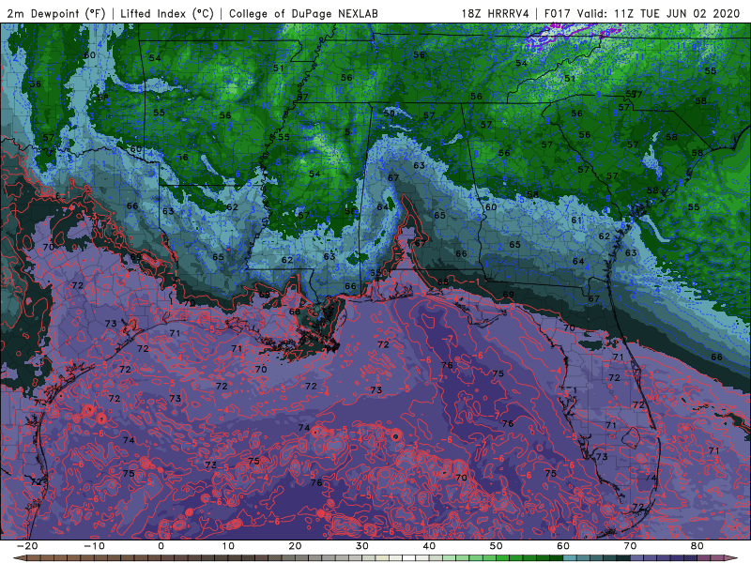The width and height of the screenshot is (751, 563).
Task: Click the 'F017' forecast hour label
Action: point(558,13)
